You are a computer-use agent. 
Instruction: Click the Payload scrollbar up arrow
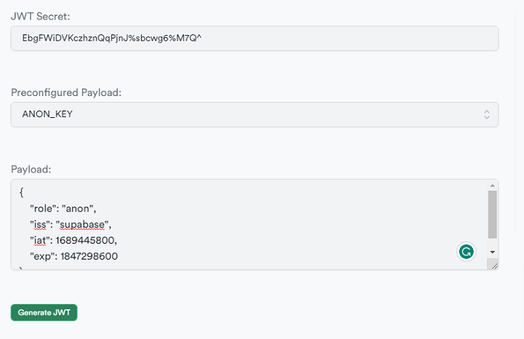click(492, 186)
